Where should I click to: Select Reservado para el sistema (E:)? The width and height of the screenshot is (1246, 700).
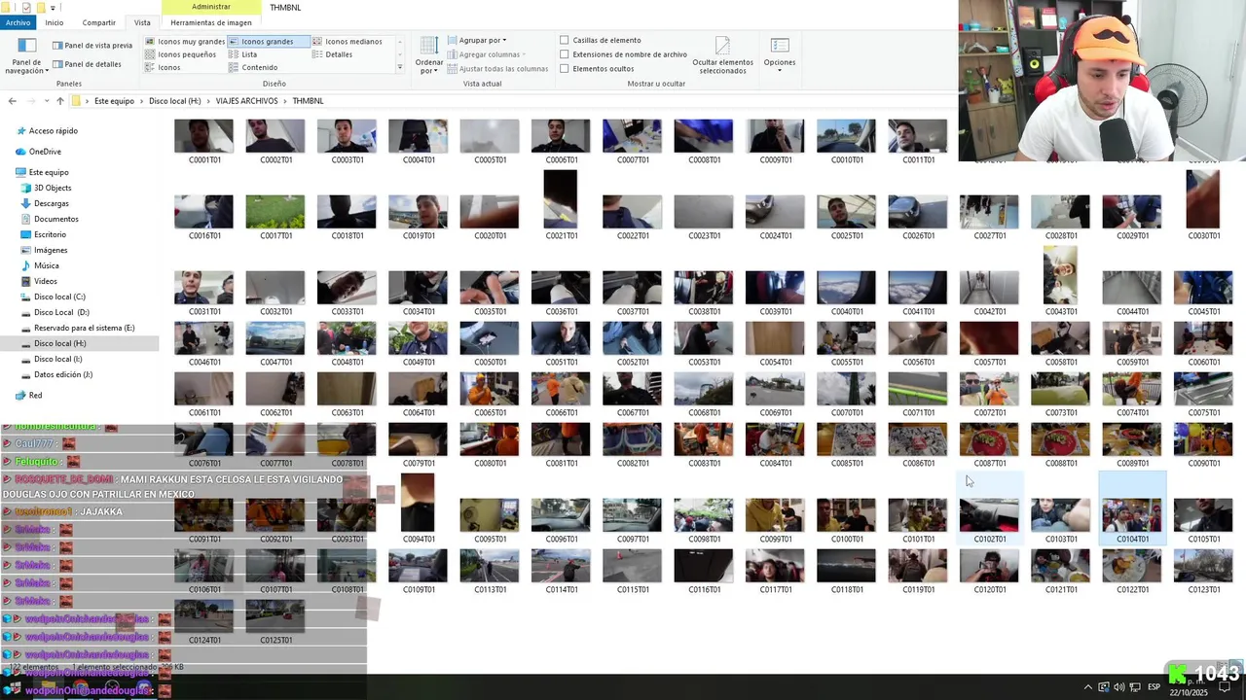pos(78,328)
